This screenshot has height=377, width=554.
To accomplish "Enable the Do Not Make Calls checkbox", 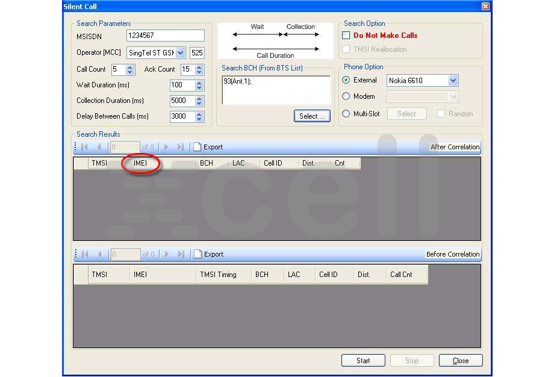I will [x=346, y=36].
